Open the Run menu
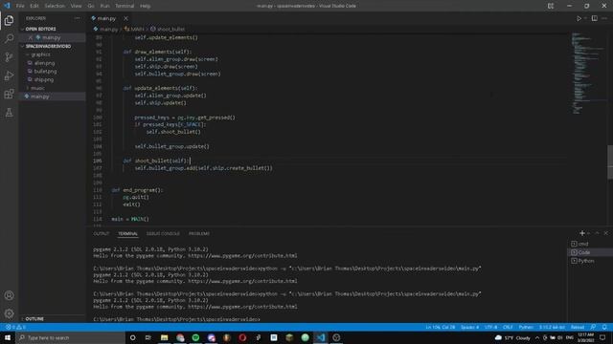Viewport: 613px width, 344px height. point(104,6)
